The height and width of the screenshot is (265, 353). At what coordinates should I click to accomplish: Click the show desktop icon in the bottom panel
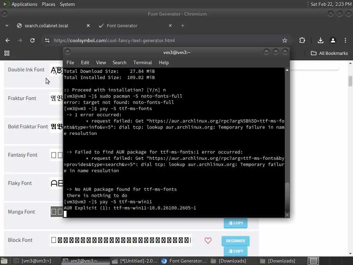(4, 261)
